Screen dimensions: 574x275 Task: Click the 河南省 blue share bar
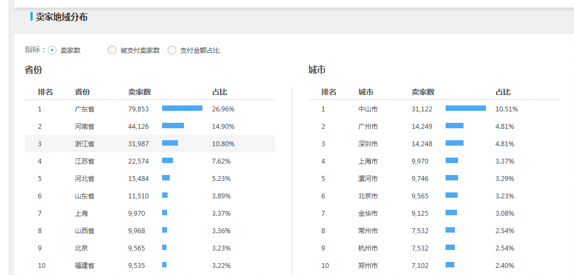click(x=173, y=126)
